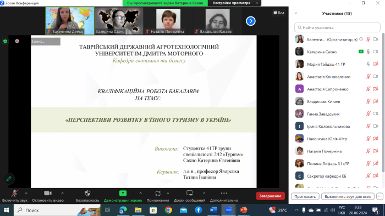
Task: Switch to Zoom in taskbar
Action: (x=229, y=210)
